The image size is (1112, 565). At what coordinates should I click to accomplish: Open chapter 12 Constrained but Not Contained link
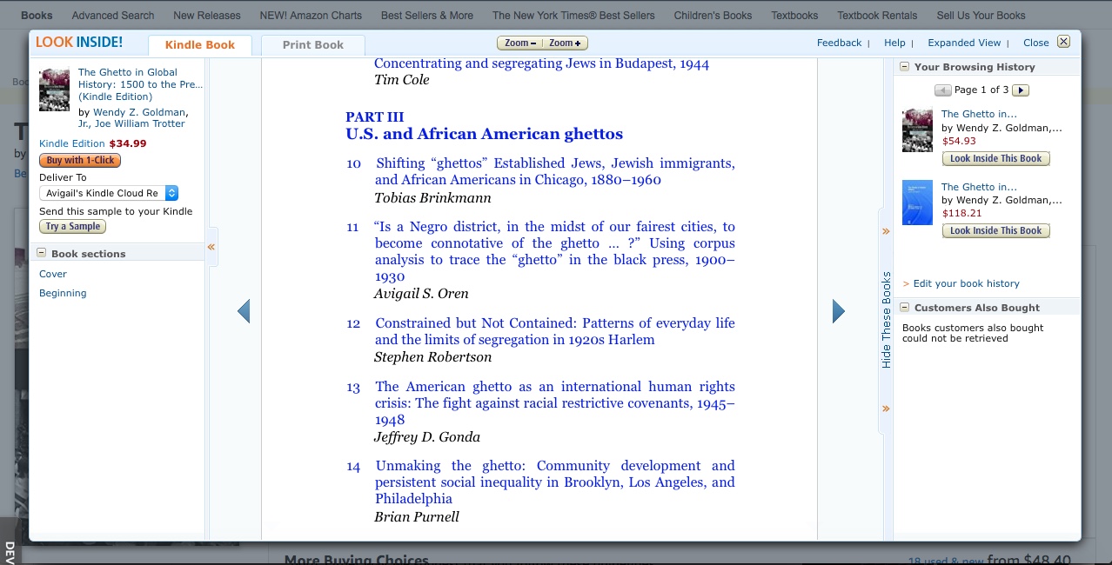(x=555, y=331)
